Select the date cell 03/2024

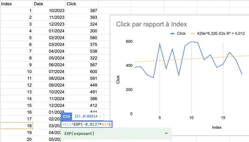tap(49, 44)
